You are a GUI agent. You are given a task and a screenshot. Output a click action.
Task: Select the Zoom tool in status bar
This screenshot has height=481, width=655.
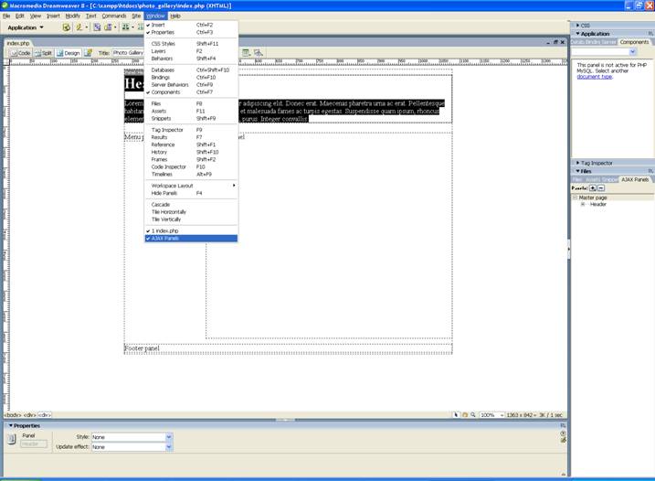(x=473, y=415)
